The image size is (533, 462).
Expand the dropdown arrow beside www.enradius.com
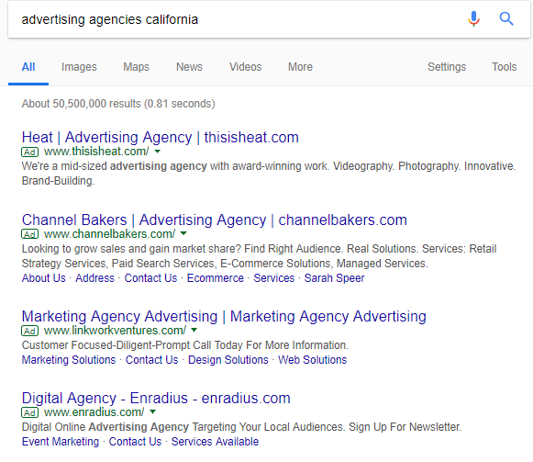point(153,412)
